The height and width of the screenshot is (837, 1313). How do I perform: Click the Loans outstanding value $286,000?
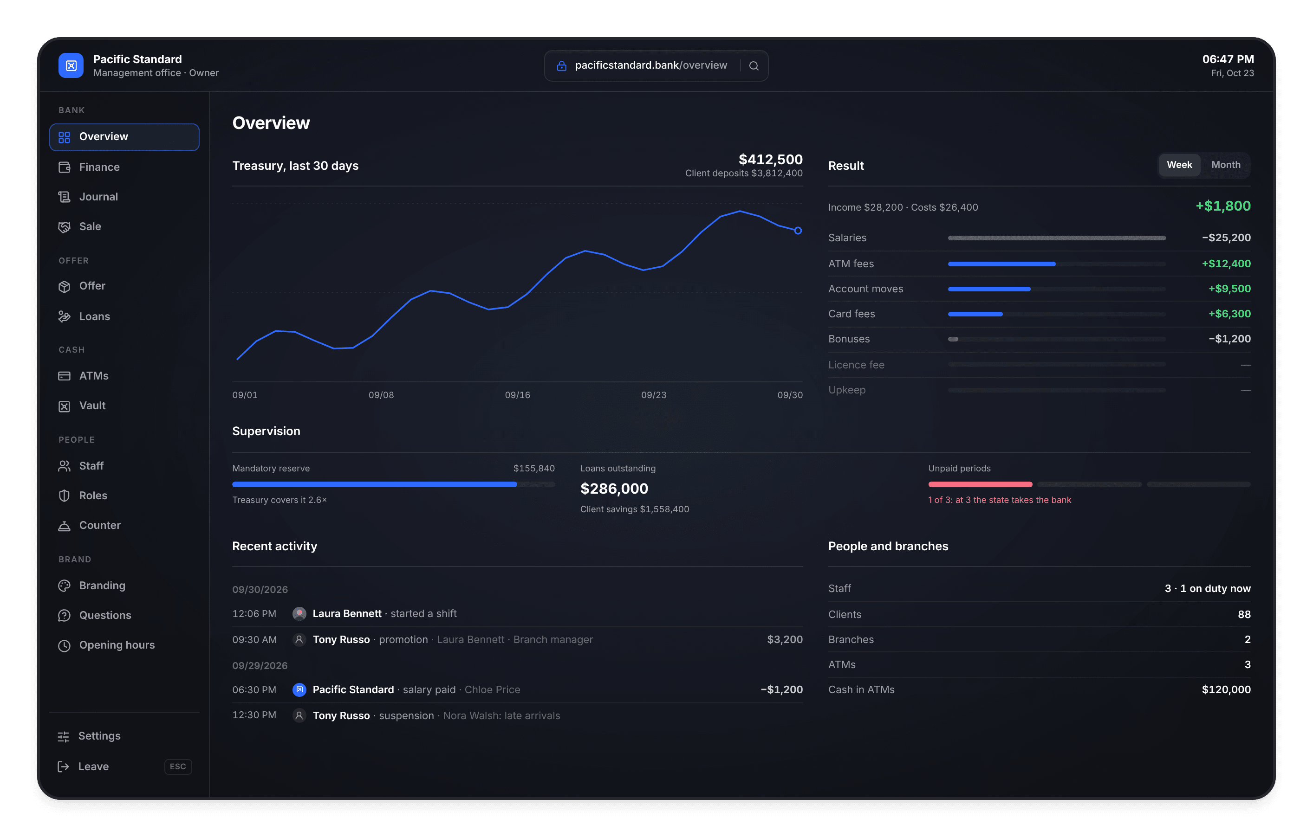tap(614, 489)
